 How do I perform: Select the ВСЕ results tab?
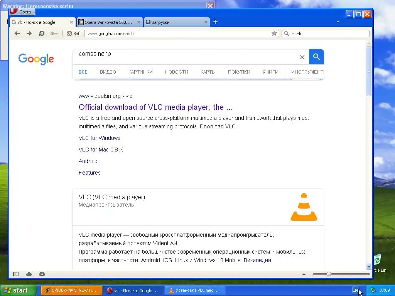(x=83, y=72)
